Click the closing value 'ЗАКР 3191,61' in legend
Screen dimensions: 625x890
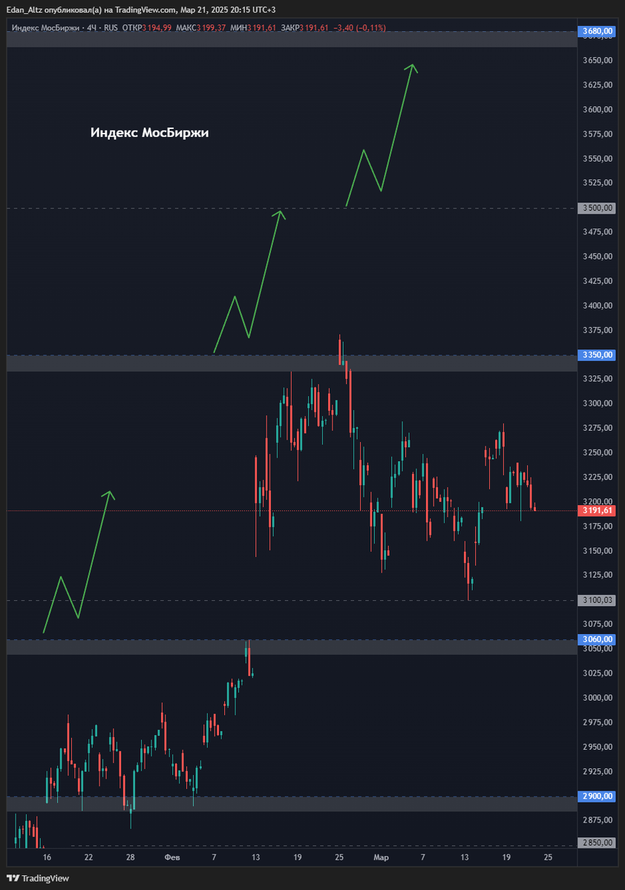306,27
